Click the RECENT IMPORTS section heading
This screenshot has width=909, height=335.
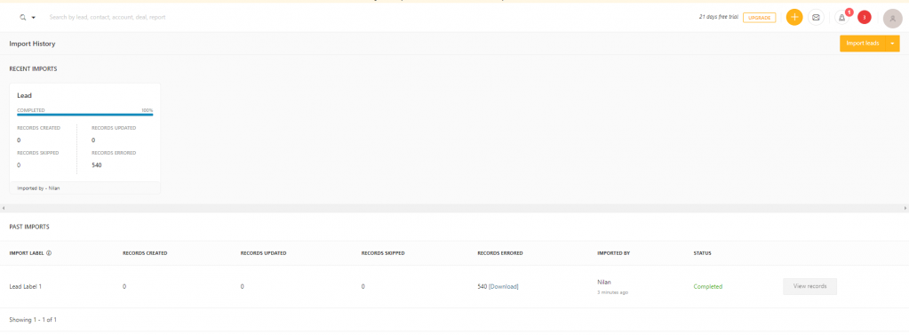tap(33, 69)
